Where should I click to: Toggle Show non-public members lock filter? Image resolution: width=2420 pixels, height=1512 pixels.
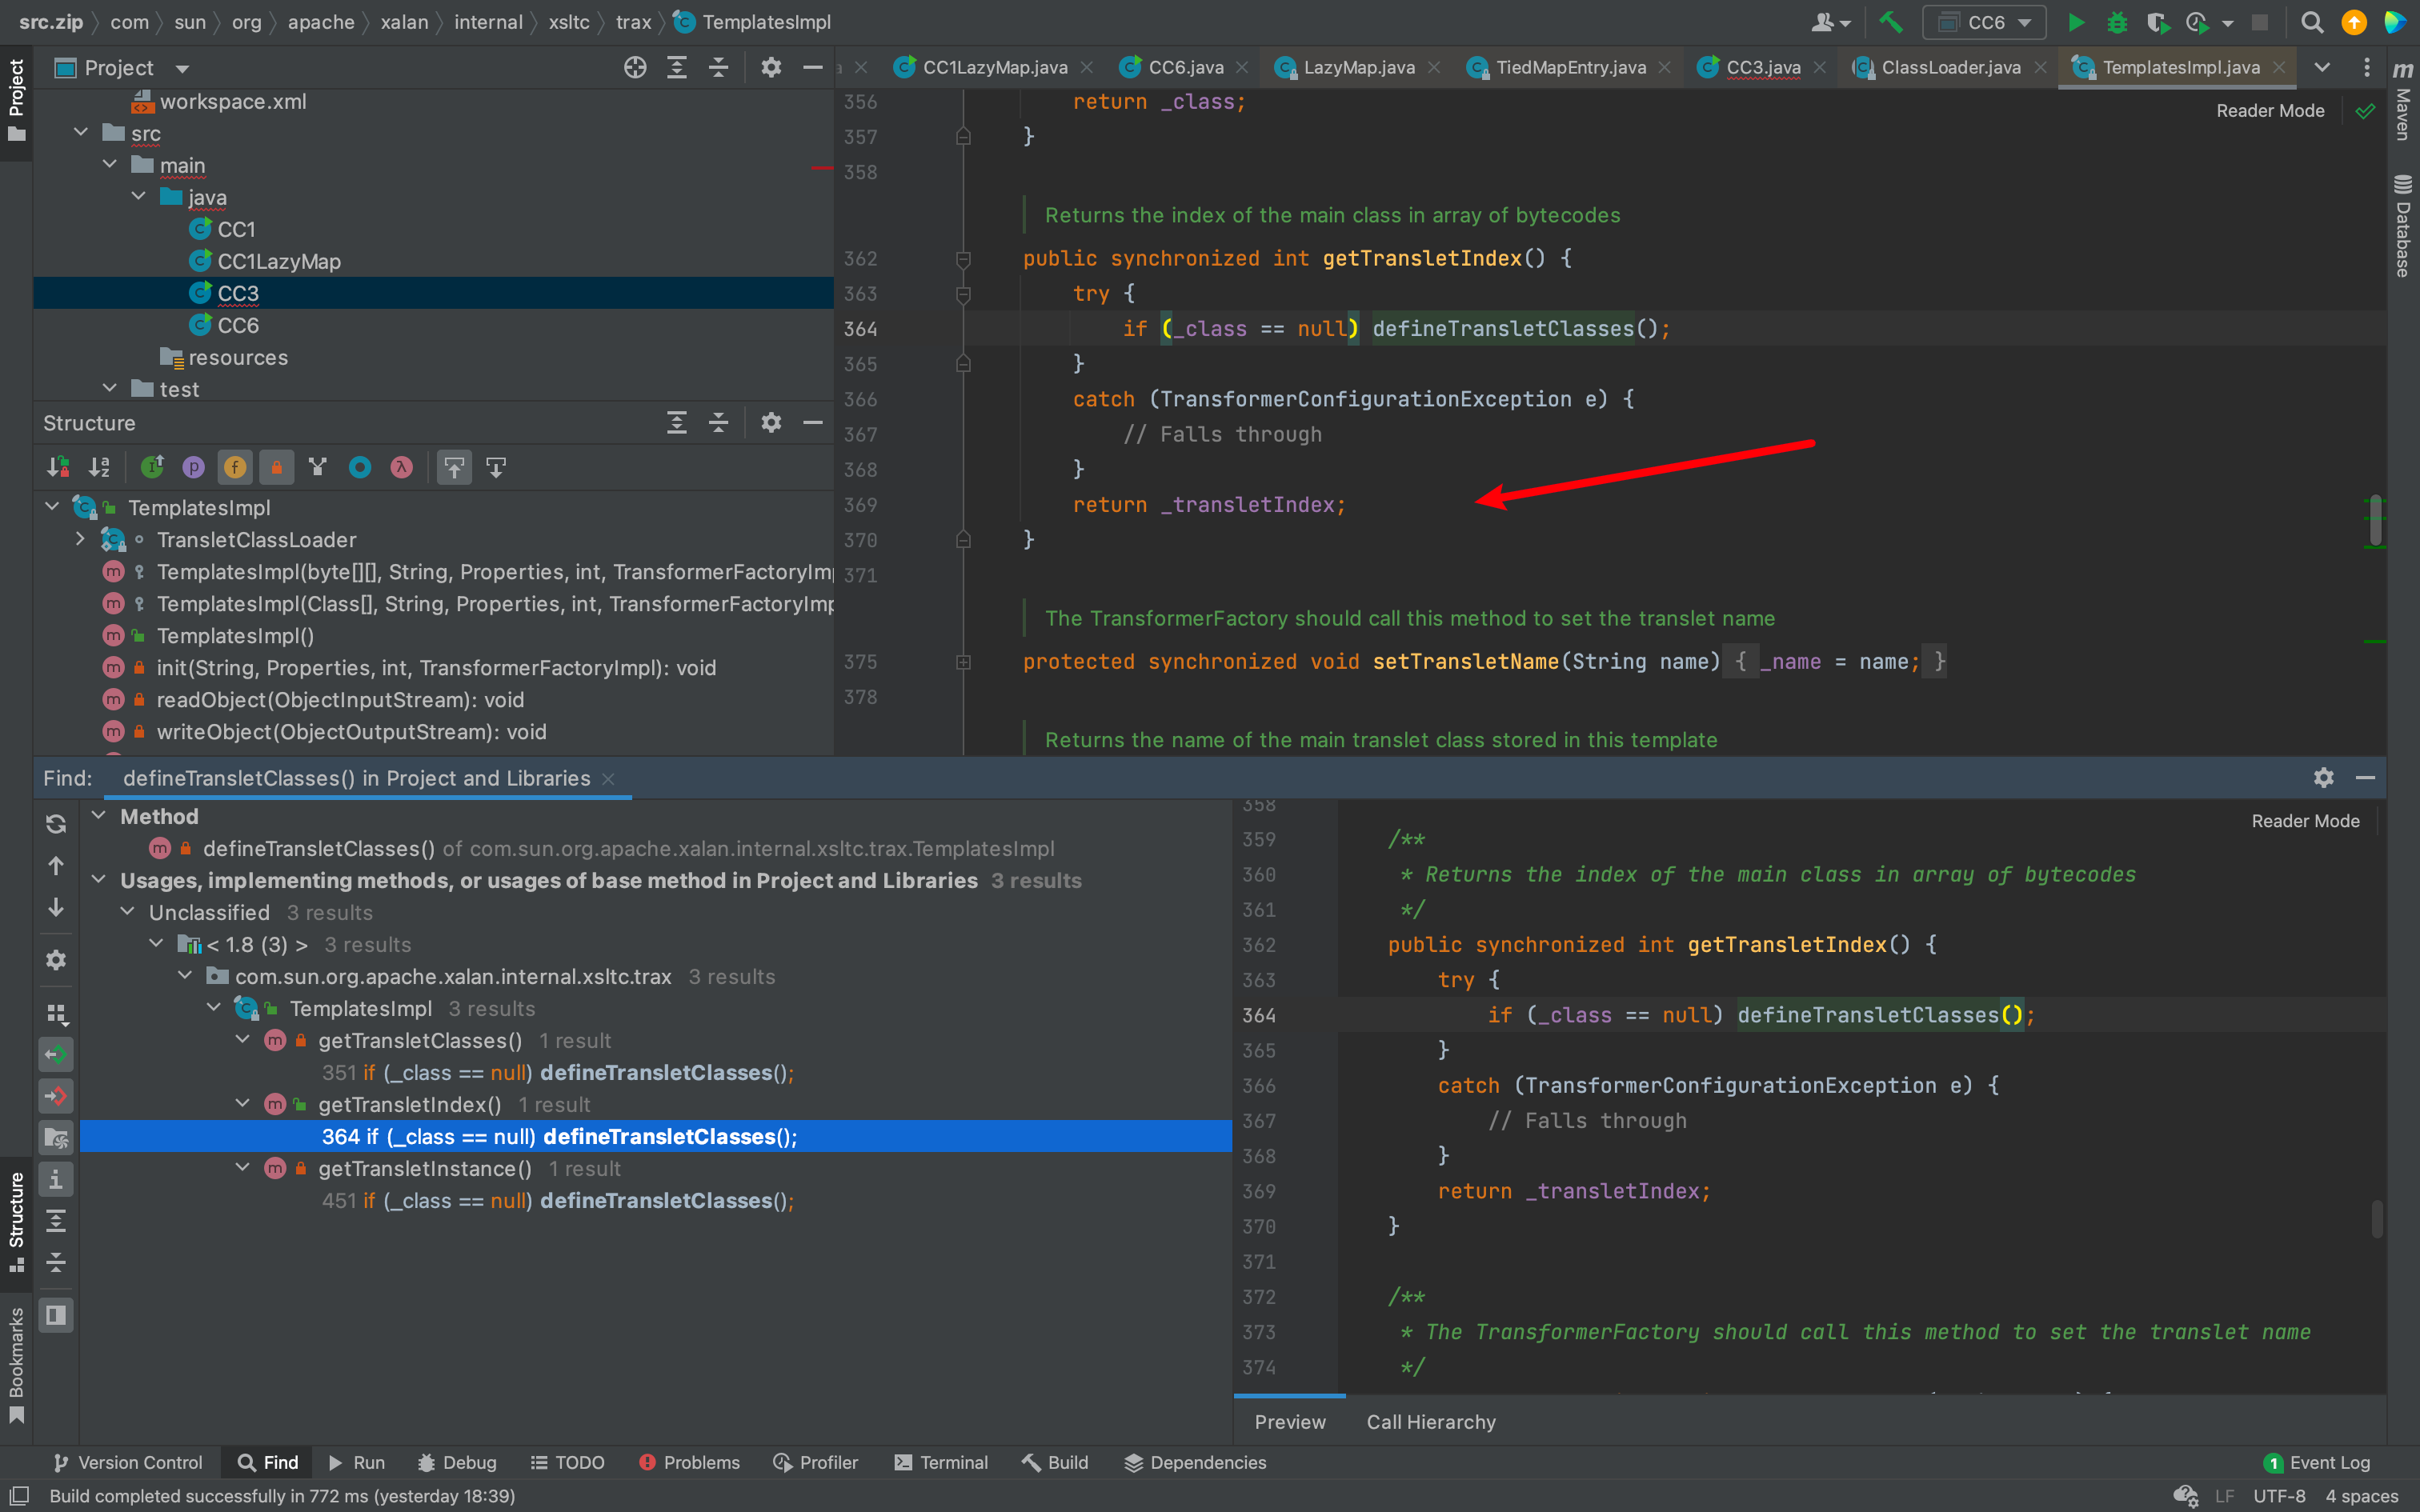(277, 467)
